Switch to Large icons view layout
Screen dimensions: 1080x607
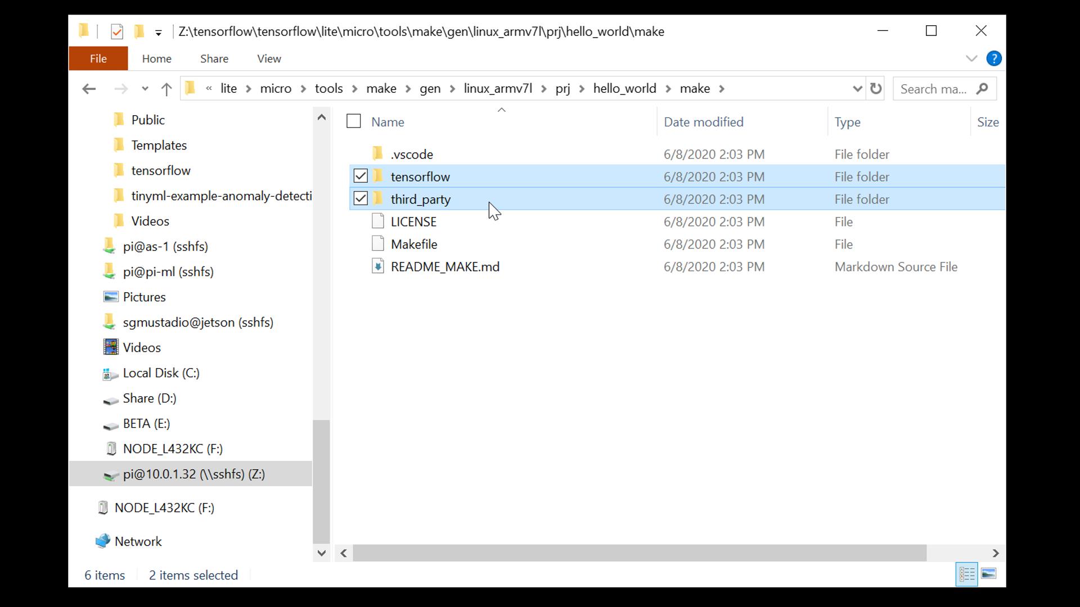[988, 574]
